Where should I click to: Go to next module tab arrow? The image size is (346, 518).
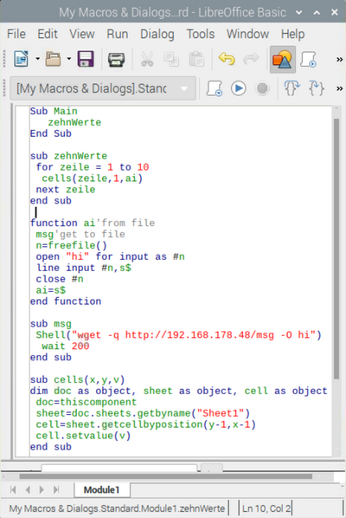click(42, 489)
